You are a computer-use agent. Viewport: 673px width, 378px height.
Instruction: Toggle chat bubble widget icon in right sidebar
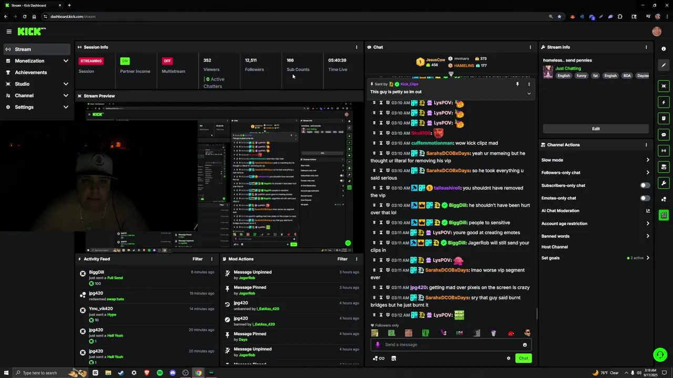tap(664, 135)
